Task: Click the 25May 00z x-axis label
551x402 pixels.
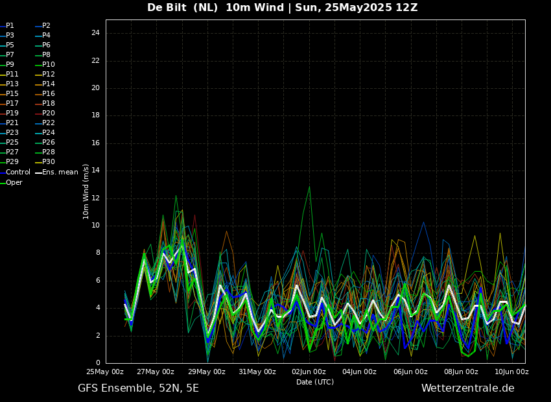Action: coord(105,372)
